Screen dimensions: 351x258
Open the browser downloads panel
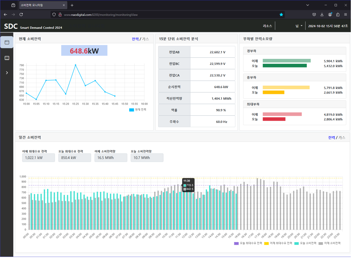click(322, 15)
